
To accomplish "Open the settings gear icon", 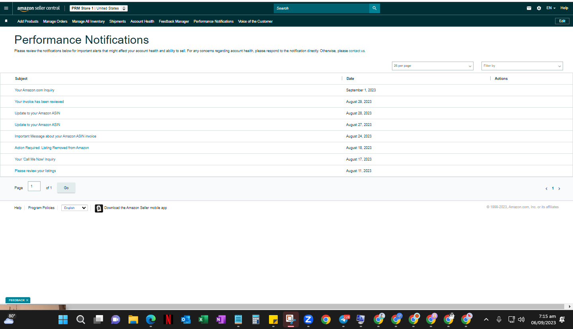I will point(539,8).
